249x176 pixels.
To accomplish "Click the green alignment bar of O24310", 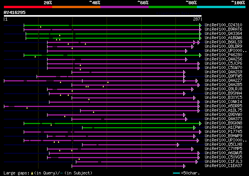I will pos(112,25).
